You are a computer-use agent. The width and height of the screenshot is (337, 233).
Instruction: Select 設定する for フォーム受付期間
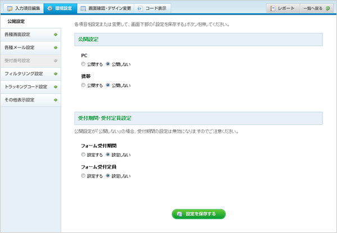click(x=83, y=155)
